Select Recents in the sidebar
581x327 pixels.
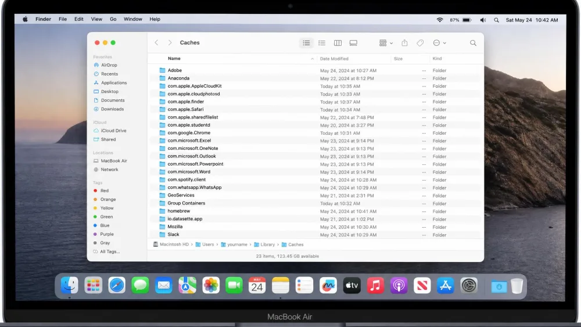[109, 74]
